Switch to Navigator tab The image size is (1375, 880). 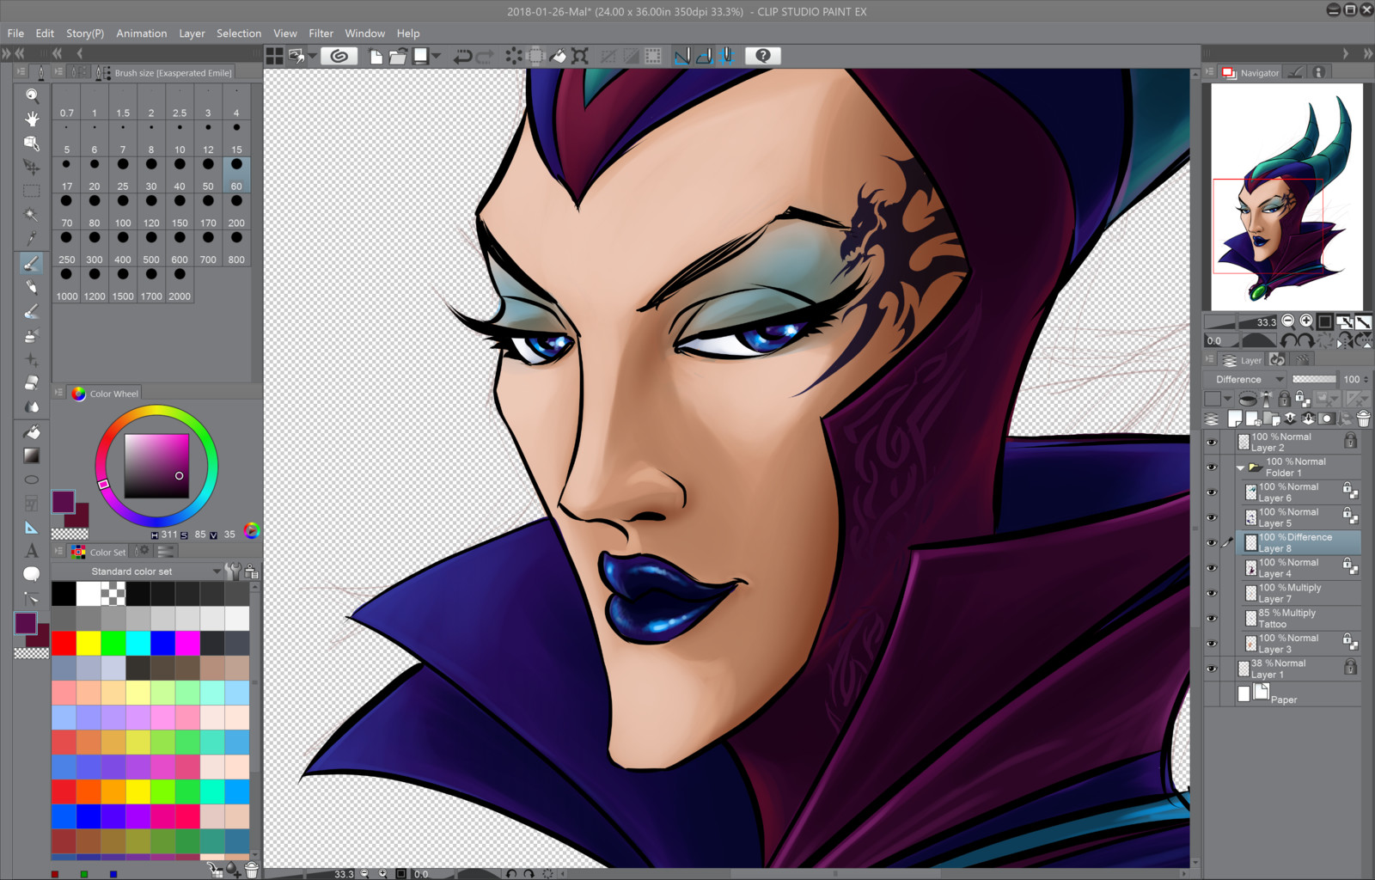(1250, 73)
